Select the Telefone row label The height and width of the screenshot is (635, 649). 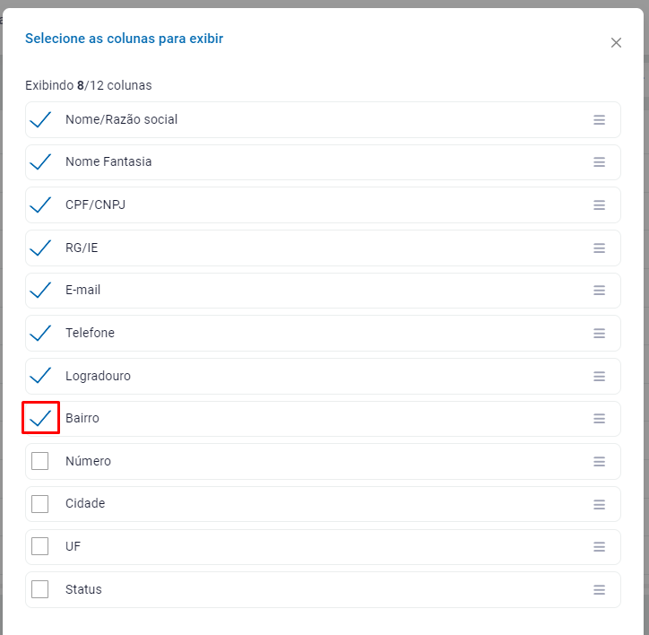pyautogui.click(x=90, y=333)
